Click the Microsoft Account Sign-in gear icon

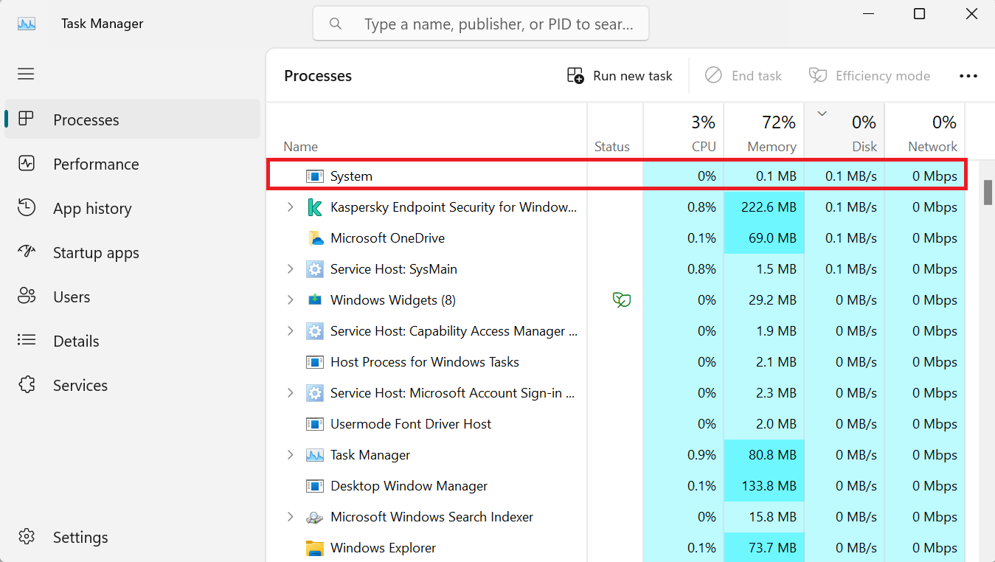[x=315, y=393]
